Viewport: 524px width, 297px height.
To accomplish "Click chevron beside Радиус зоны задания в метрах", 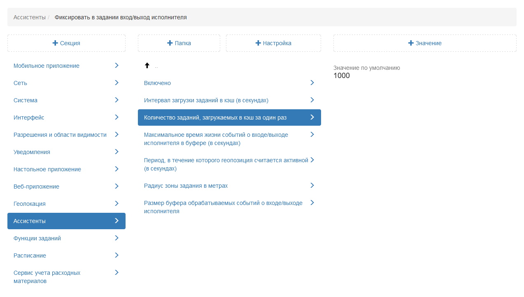I will (312, 185).
